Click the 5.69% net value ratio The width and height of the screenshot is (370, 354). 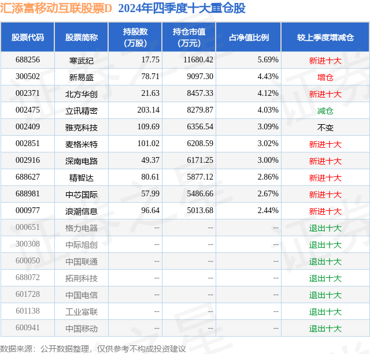[x=268, y=60]
